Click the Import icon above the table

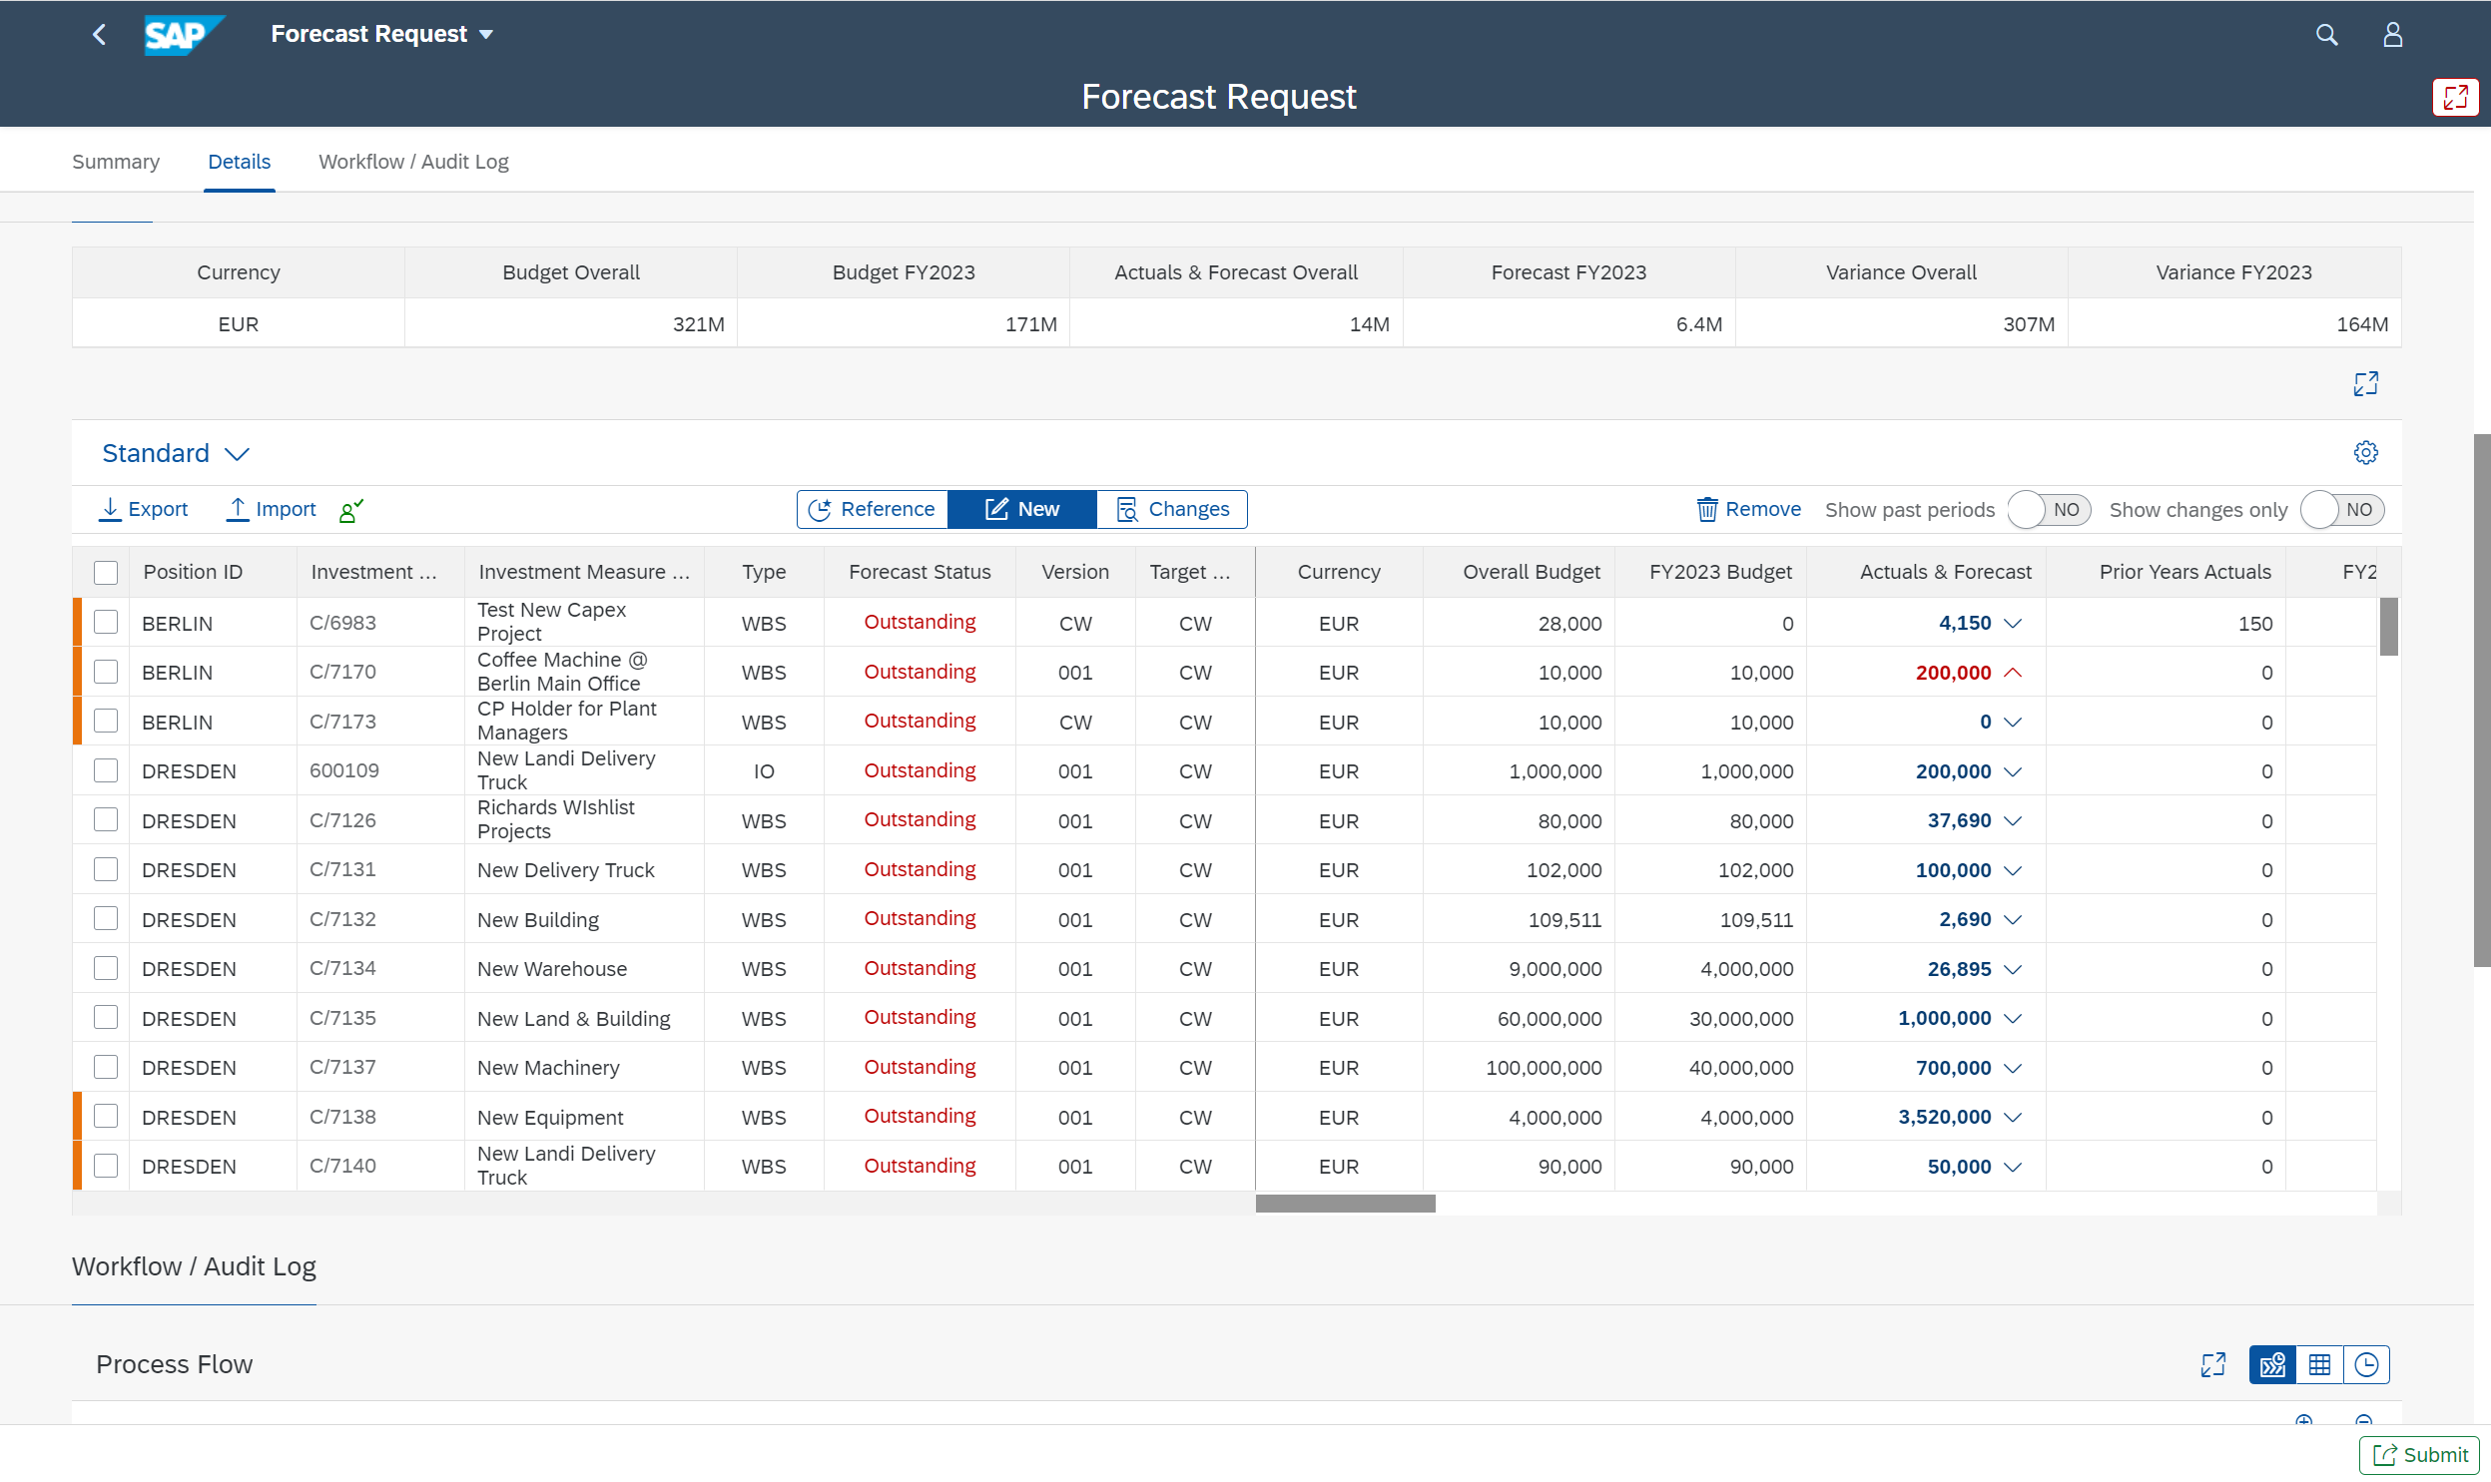[238, 509]
